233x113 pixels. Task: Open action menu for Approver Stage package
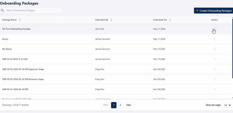click(x=214, y=69)
